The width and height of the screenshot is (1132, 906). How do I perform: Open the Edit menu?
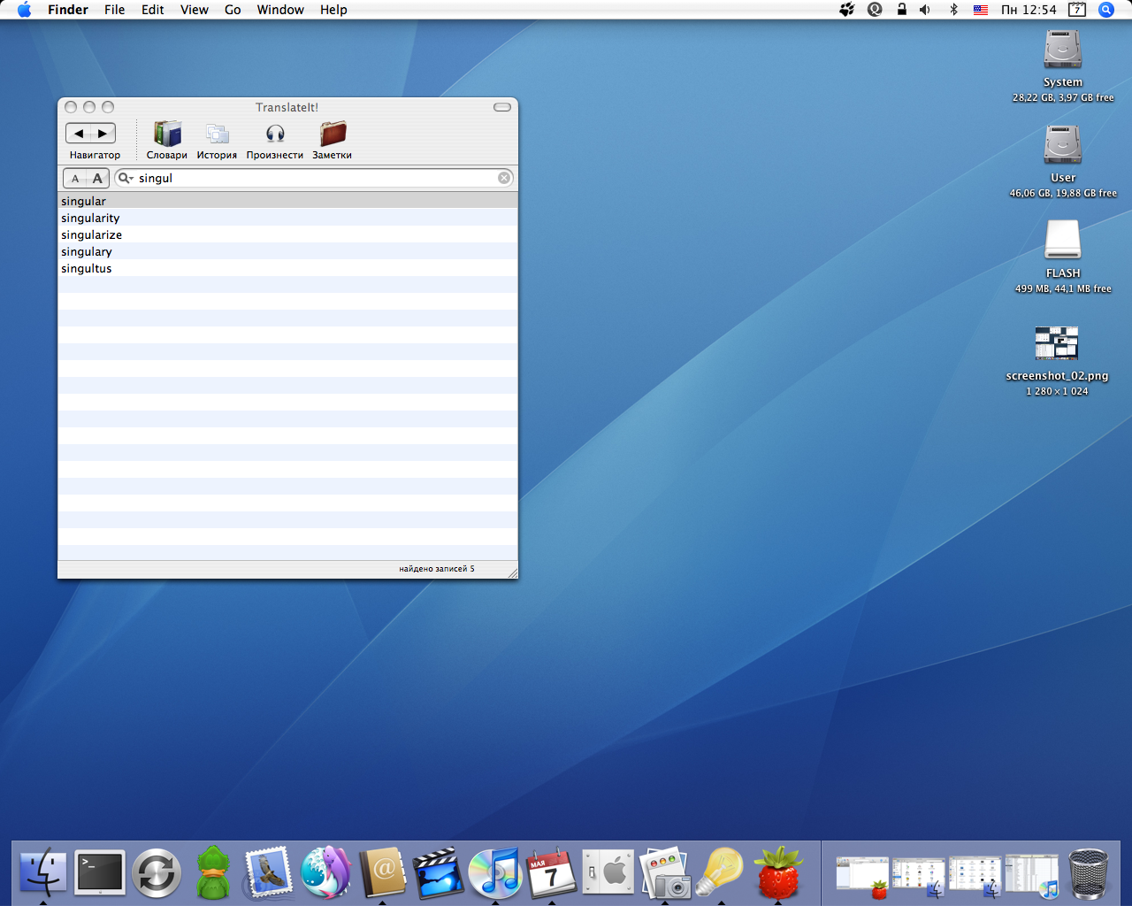tap(153, 10)
